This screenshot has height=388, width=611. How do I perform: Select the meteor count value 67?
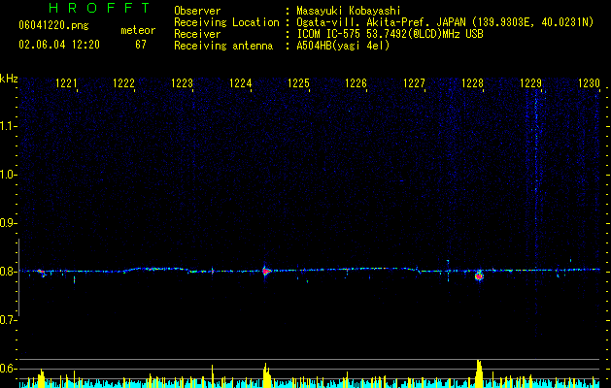141,45
